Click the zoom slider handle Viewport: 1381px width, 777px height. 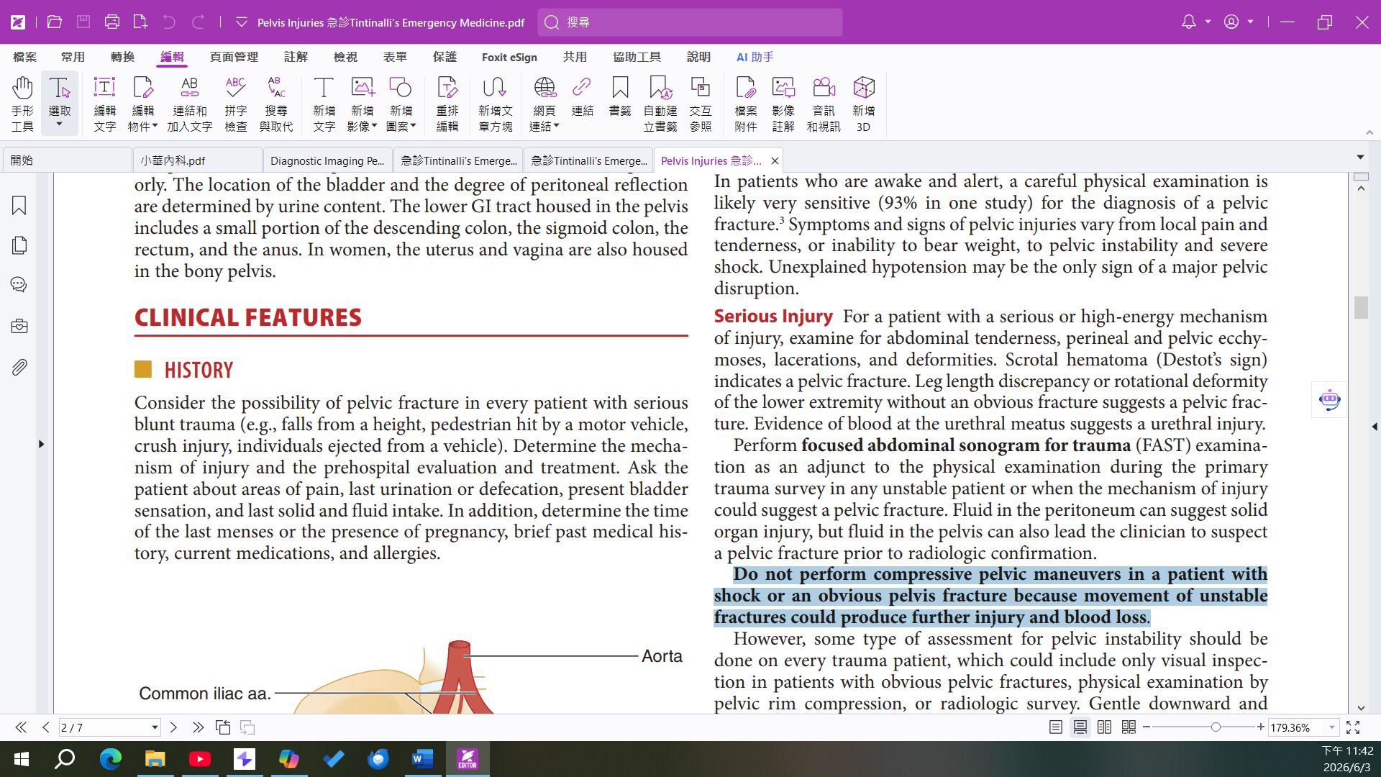[x=1216, y=727]
